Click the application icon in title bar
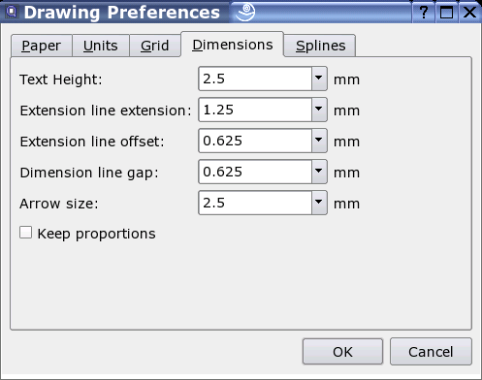The width and height of the screenshot is (482, 380). tap(12, 12)
